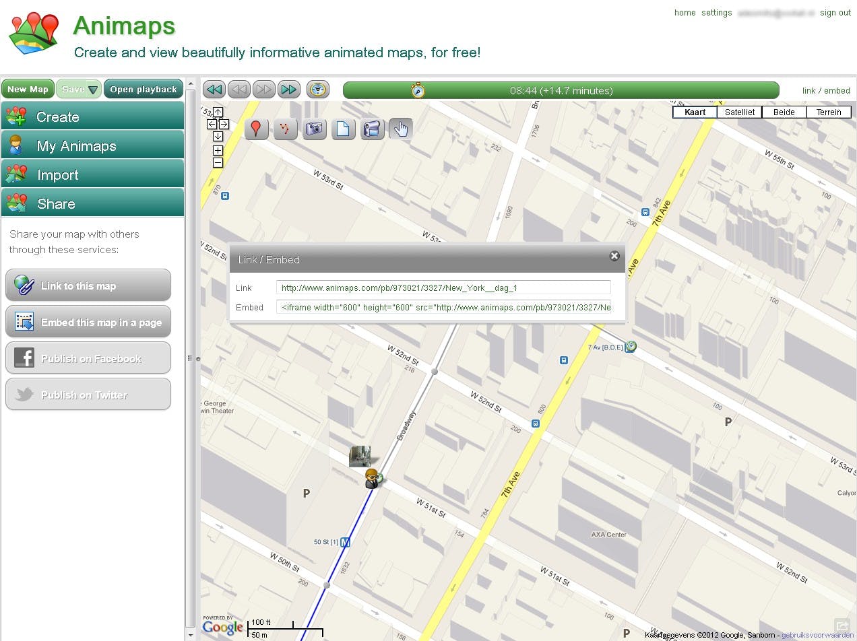Click the 50 St subway M icon
The image size is (857, 641).
click(x=346, y=541)
